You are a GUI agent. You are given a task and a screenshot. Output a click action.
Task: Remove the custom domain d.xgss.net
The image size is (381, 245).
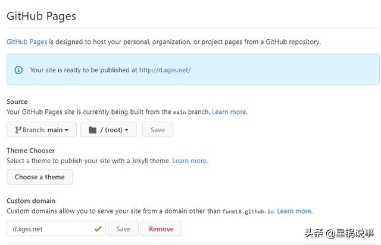(161, 228)
